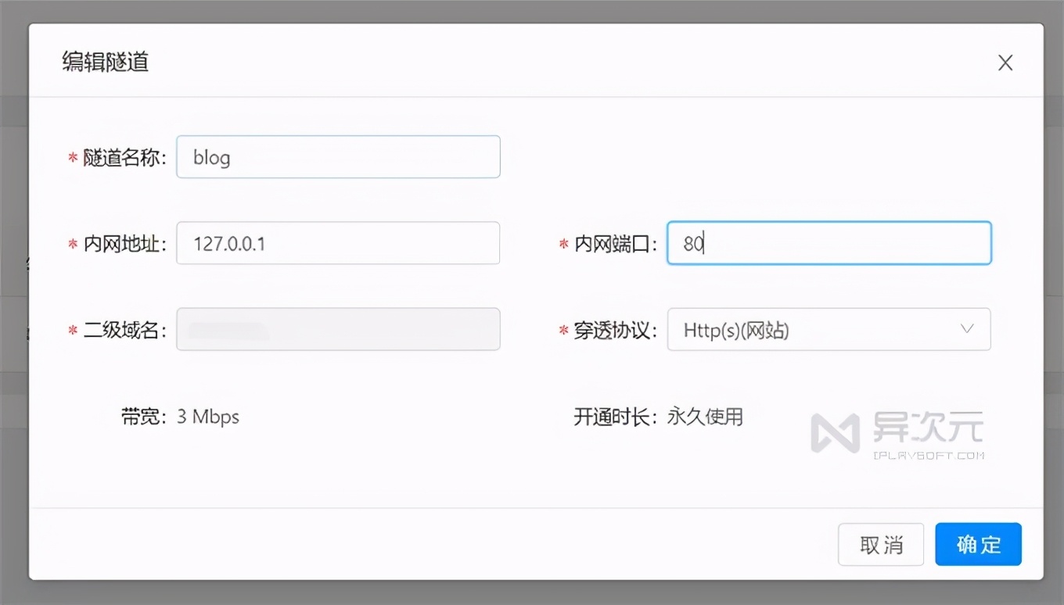This screenshot has width=1064, height=605.
Task: Click the 编辑隧道 dialog title
Action: coord(106,62)
